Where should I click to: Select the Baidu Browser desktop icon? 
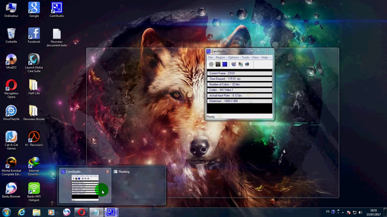point(11,190)
